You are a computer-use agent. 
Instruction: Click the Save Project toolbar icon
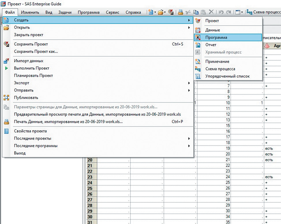click(x=171, y=12)
